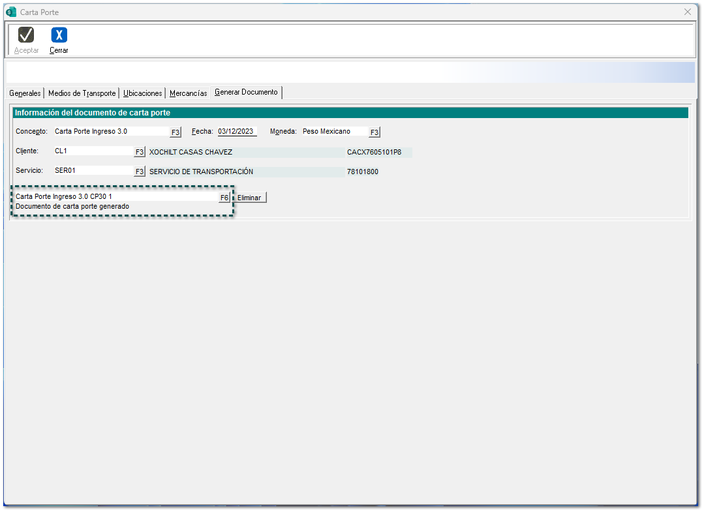Image resolution: width=704 pixels, height=512 pixels.
Task: Click the Moneda field showing Peso Mexicano
Action: (333, 131)
